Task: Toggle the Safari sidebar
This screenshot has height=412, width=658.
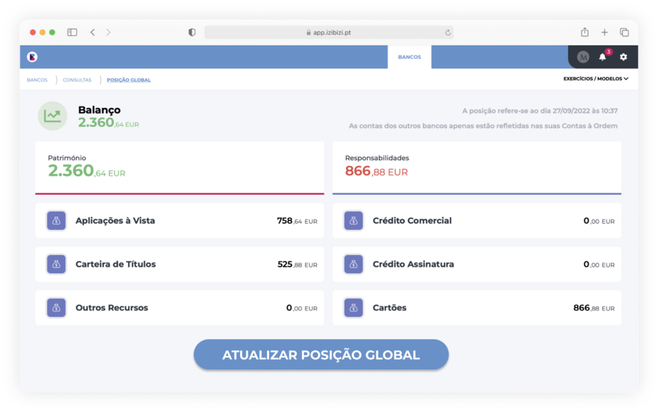Action: [72, 32]
